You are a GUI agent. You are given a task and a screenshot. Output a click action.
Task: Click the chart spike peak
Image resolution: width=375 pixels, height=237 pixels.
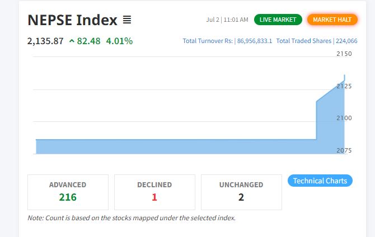click(344, 77)
